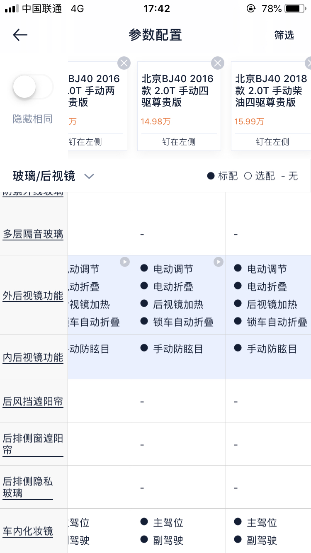The height and width of the screenshot is (553, 311).
Task: Play video in 四驱尊贵版 外后视镜功能 cell
Action: coord(219,262)
